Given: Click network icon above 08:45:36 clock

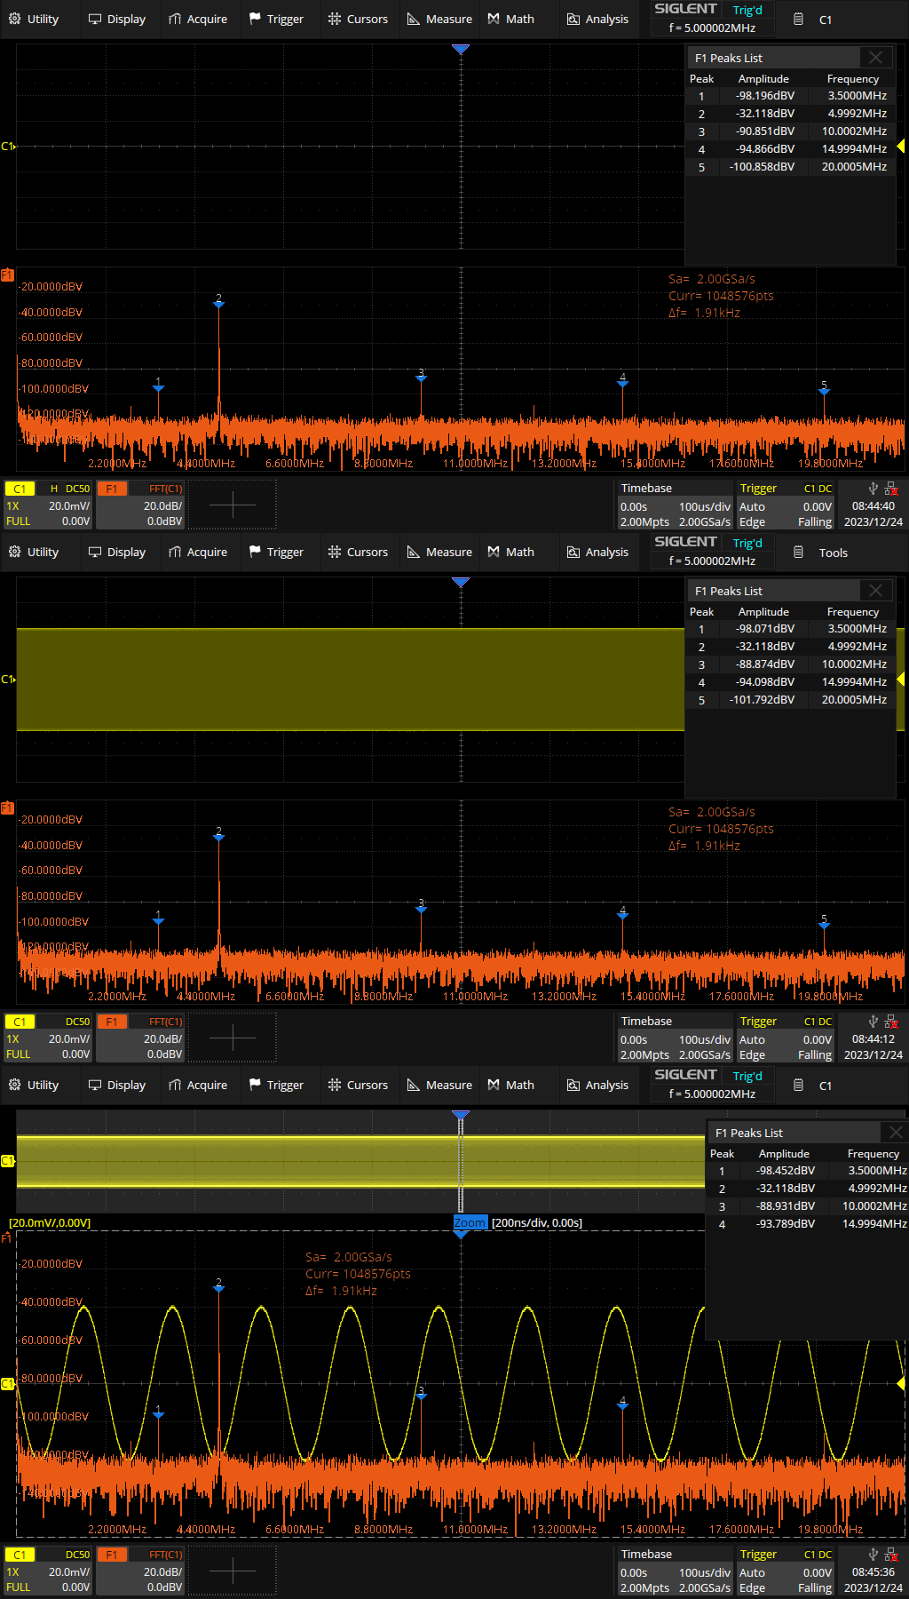Looking at the screenshot, I should tap(891, 1555).
